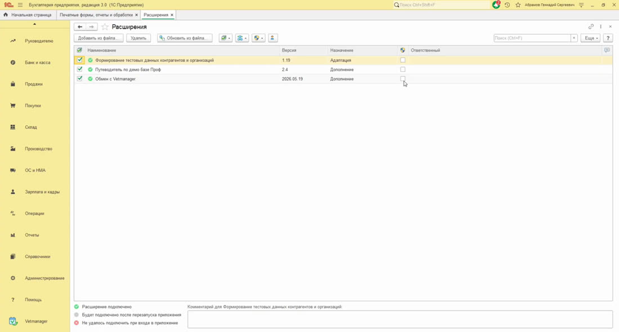Expand the blue structure icon toolbar dropdown
Viewport: 619px width, 332px height.
pyautogui.click(x=241, y=38)
